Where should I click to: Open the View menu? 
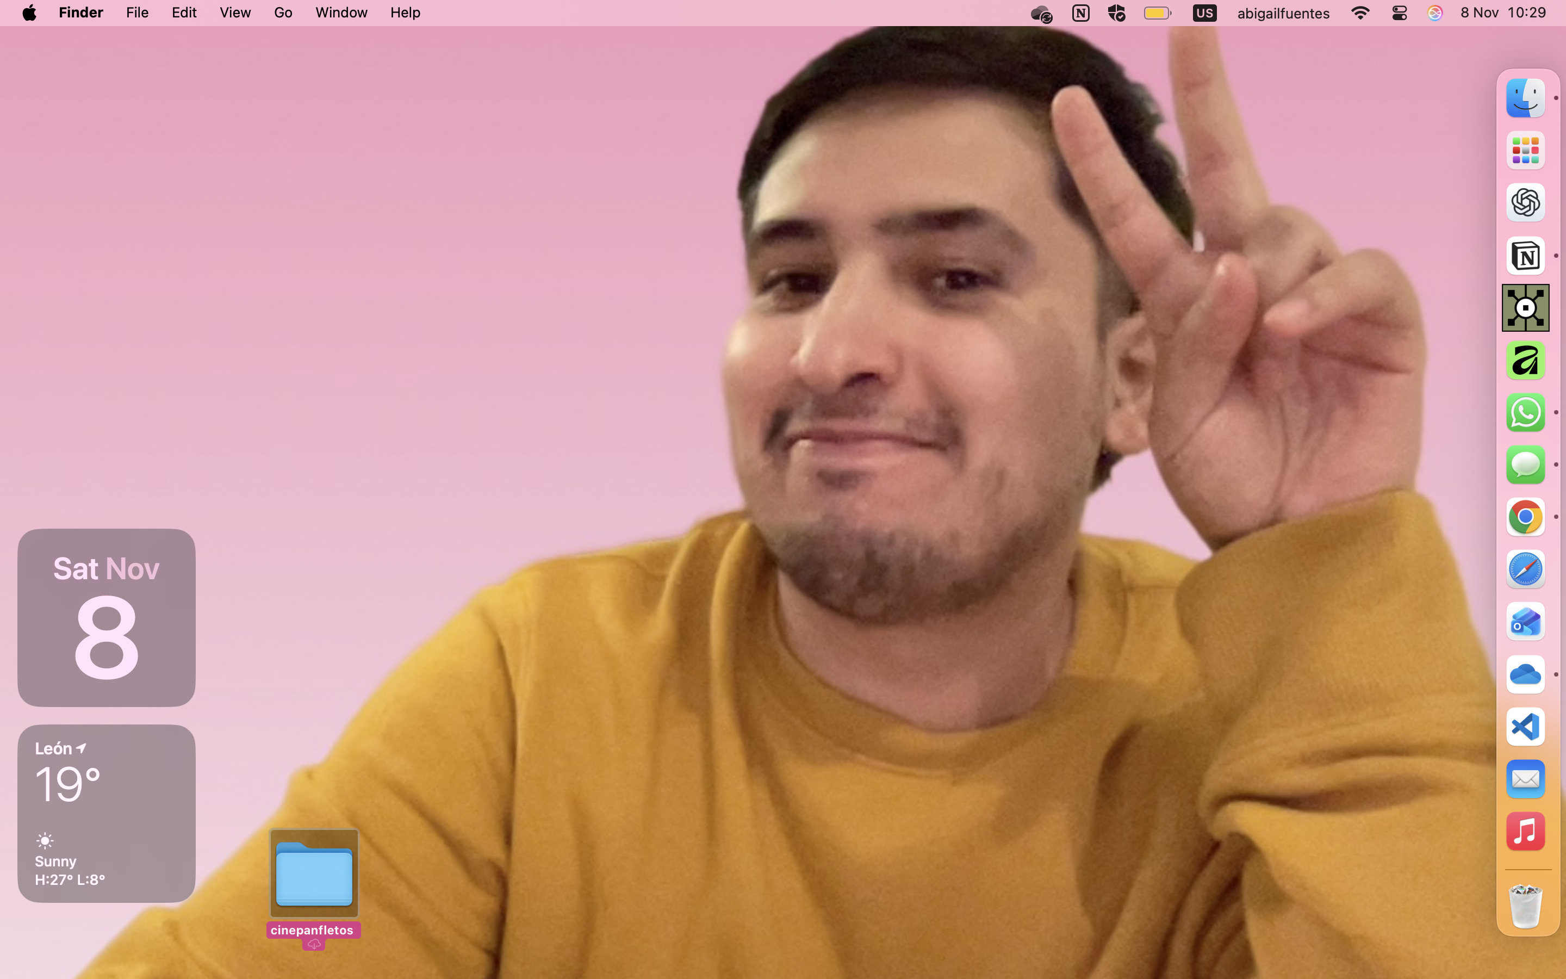235,13
